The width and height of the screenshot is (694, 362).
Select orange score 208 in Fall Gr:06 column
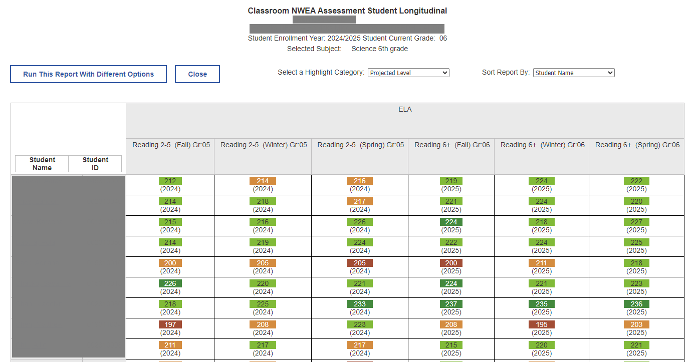point(451,324)
